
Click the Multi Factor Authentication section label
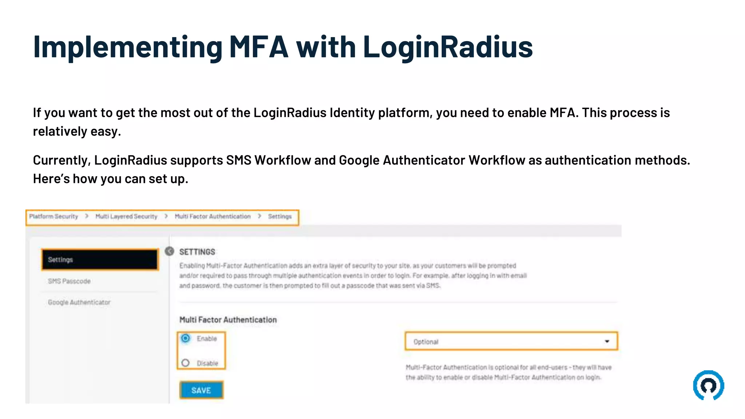point(228,320)
